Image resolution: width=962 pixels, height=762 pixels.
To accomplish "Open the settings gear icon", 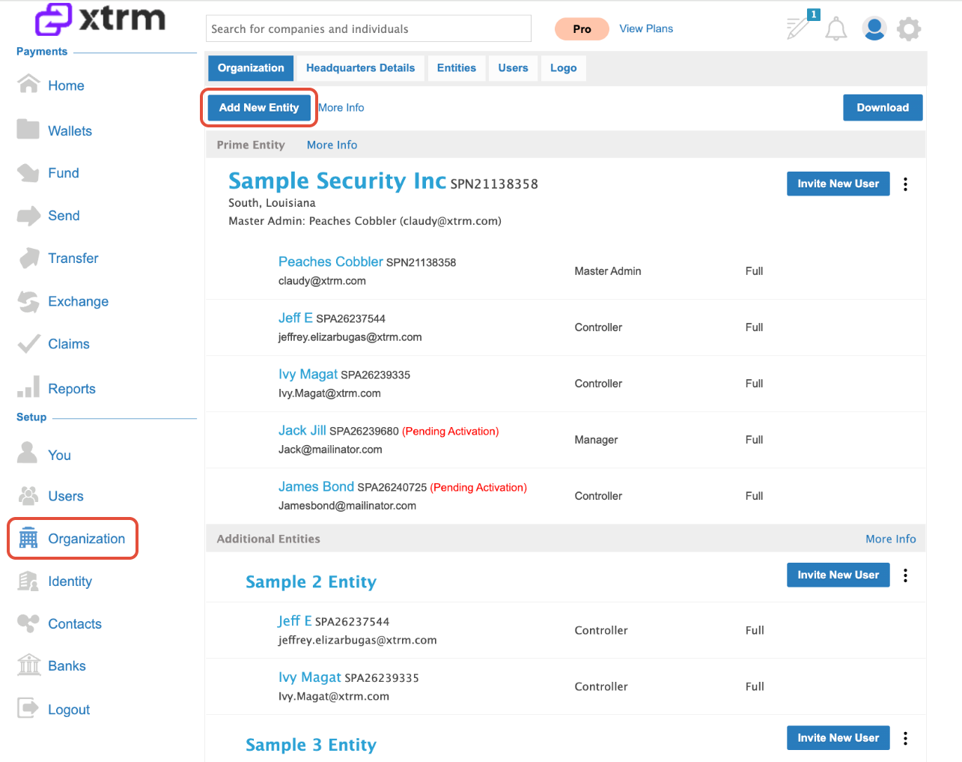I will coord(909,29).
